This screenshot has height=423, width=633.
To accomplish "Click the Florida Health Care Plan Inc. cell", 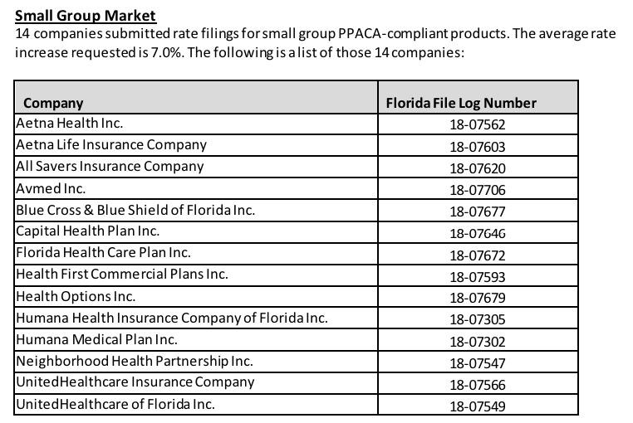I will click(103, 252).
